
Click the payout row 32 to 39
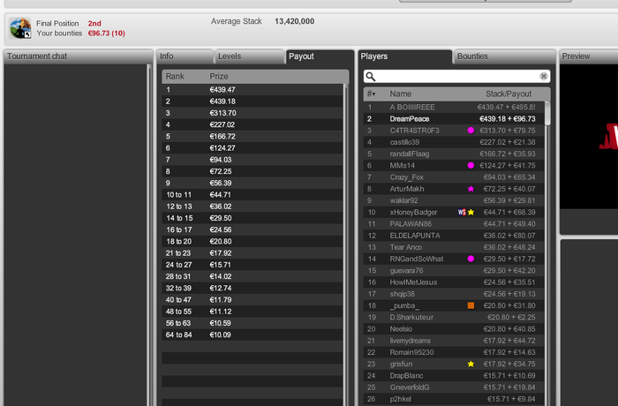[x=252, y=288]
